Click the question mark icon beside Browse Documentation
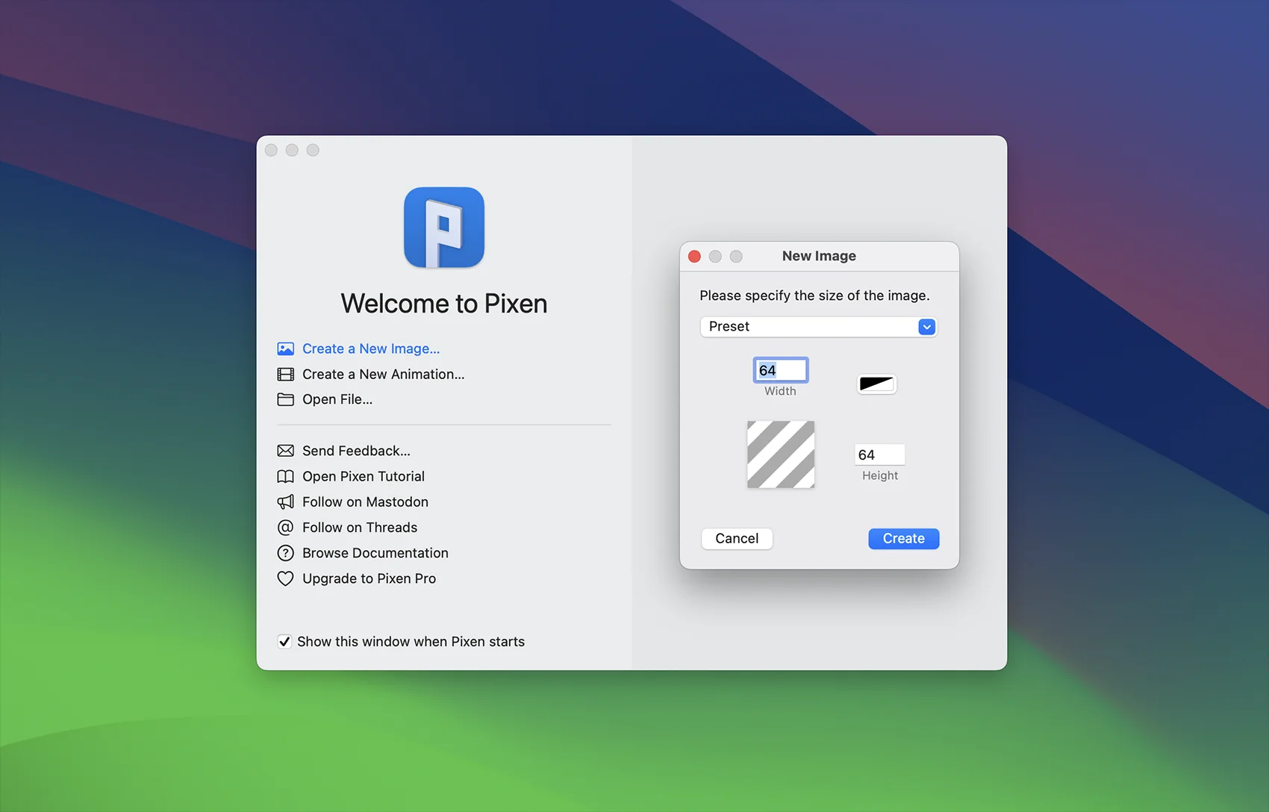 [x=285, y=553]
